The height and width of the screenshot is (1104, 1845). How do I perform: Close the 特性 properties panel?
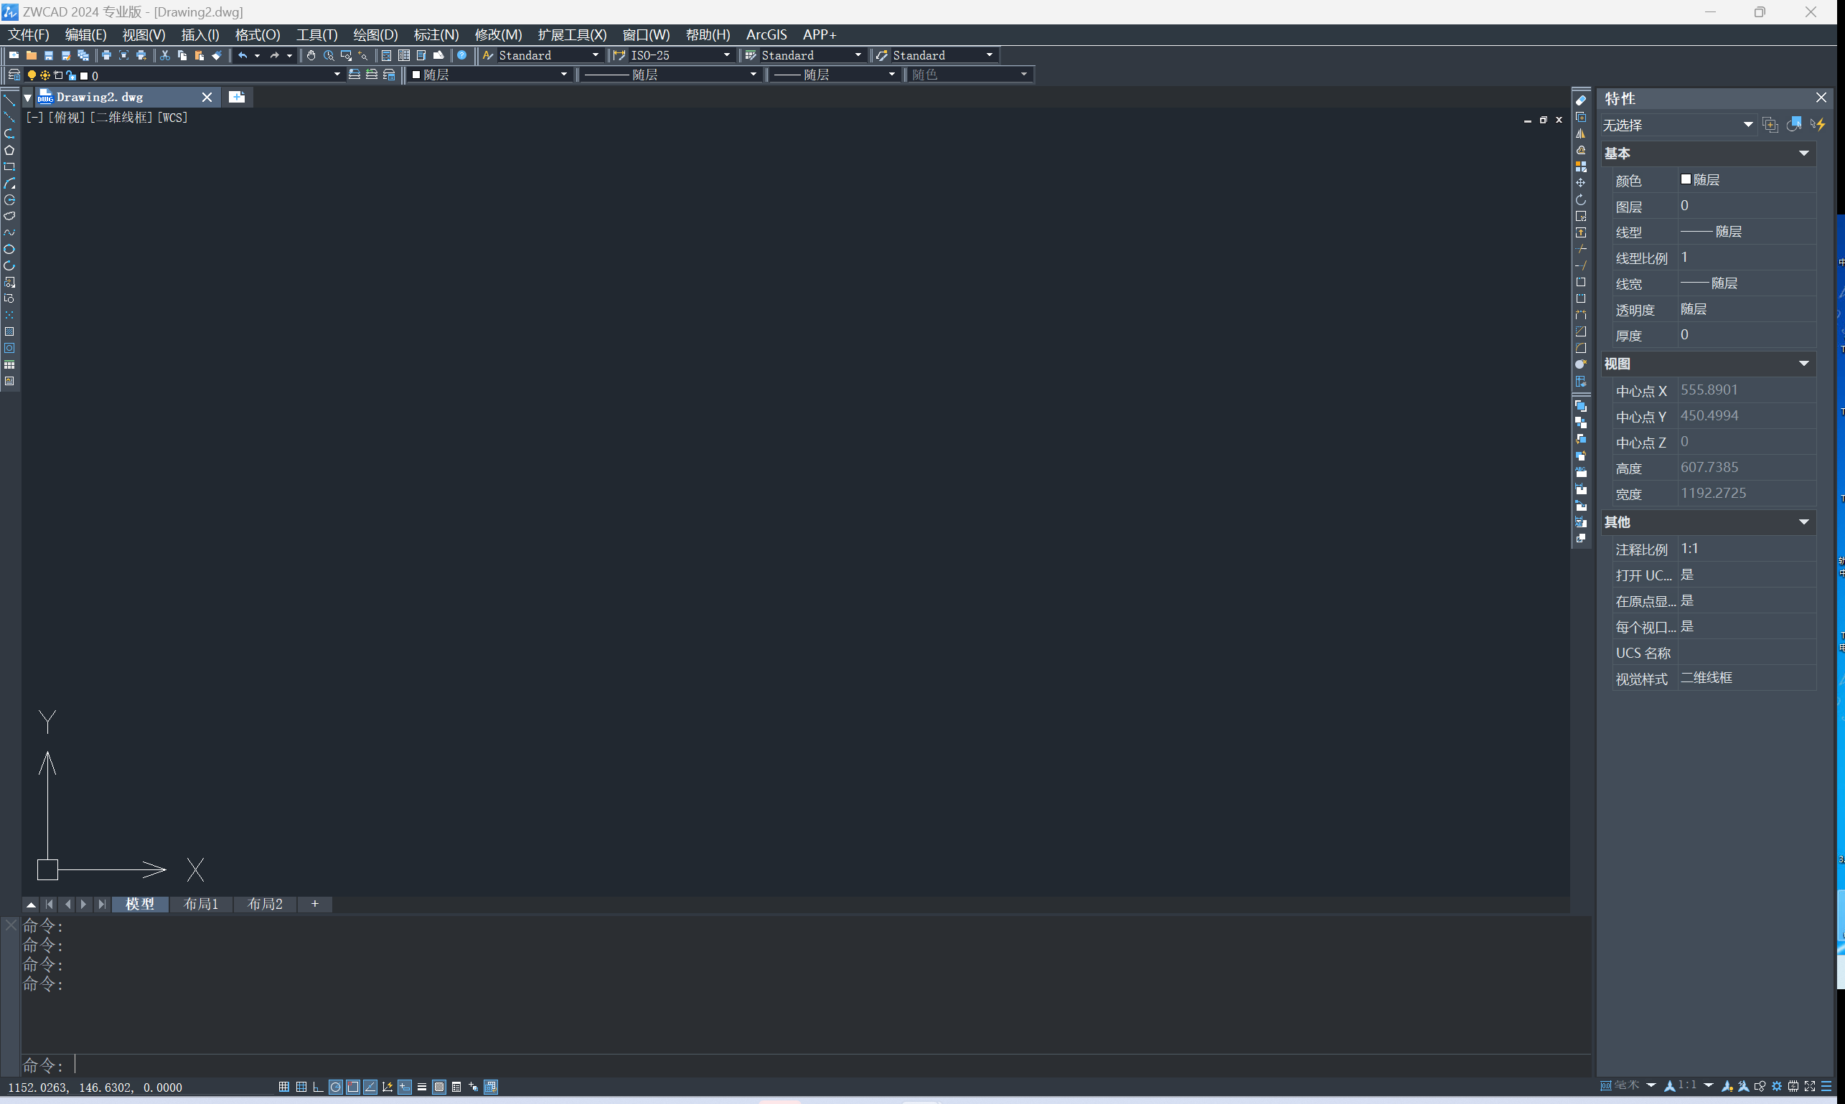[x=1821, y=98]
